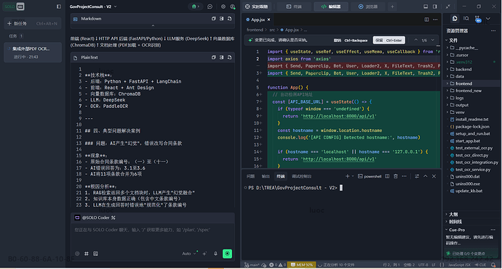Start voice input with microphone icon
The image size is (502, 269).
pos(215,254)
